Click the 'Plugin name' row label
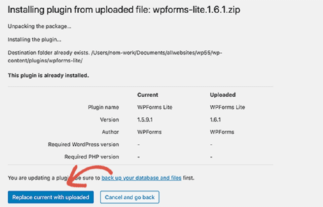 (x=103, y=107)
